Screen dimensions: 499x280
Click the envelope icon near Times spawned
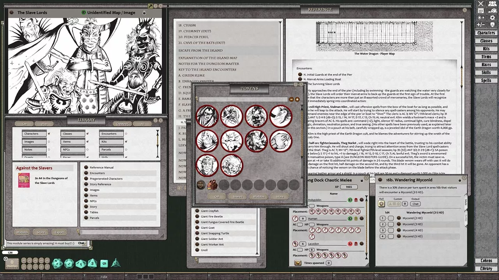tap(298, 263)
